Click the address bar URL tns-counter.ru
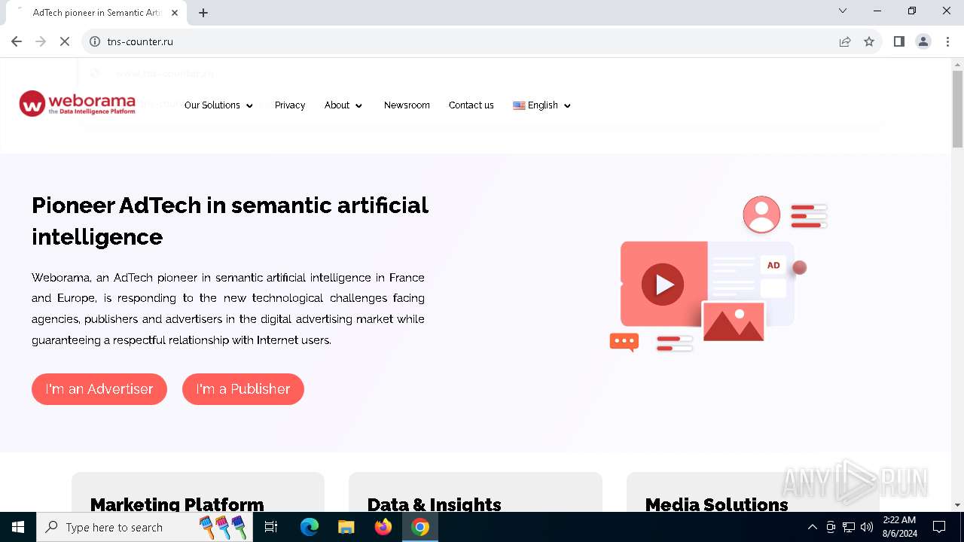 [x=140, y=41]
